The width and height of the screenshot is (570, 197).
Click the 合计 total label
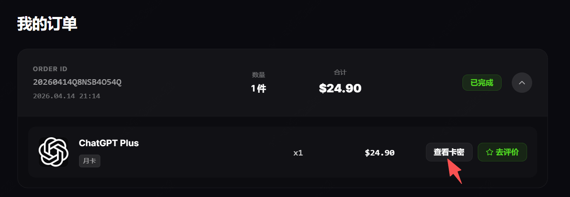340,72
